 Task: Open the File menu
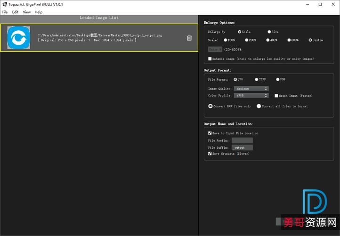coord(5,12)
